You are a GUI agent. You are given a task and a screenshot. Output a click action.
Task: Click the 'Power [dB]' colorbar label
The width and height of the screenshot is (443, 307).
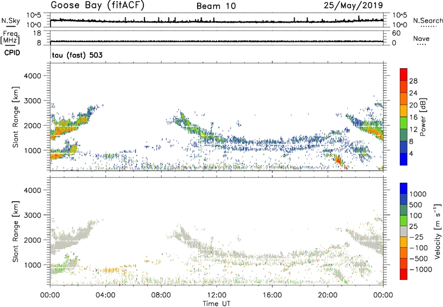pos(423,117)
